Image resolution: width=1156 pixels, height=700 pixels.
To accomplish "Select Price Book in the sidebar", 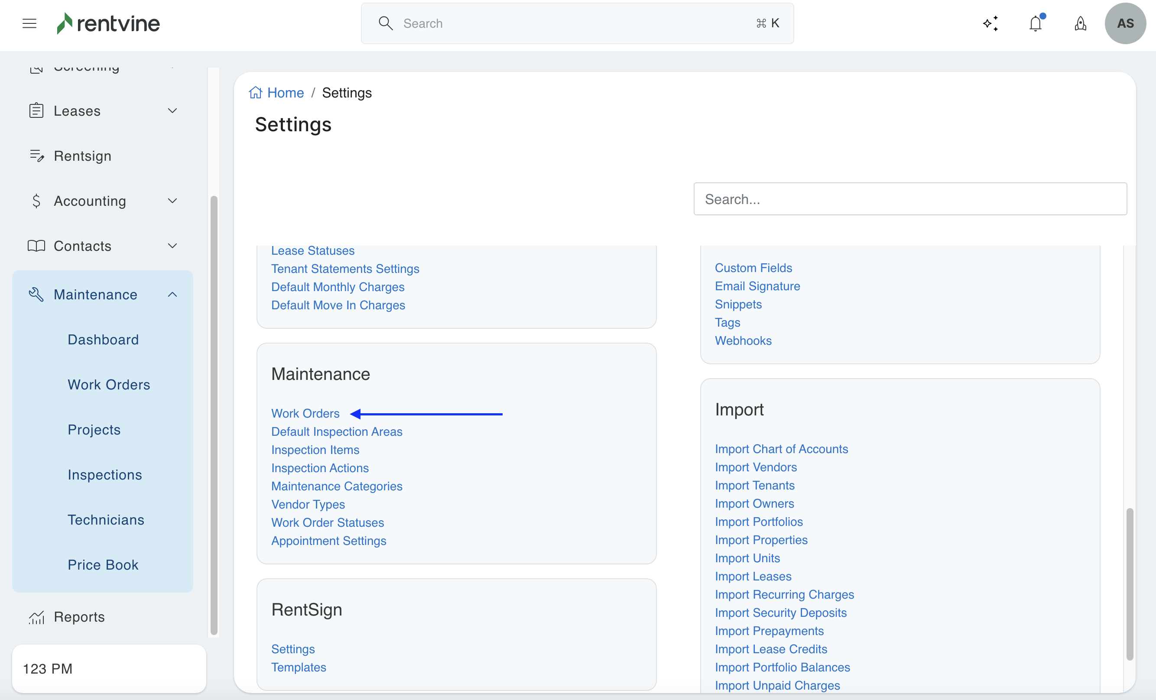I will tap(103, 564).
